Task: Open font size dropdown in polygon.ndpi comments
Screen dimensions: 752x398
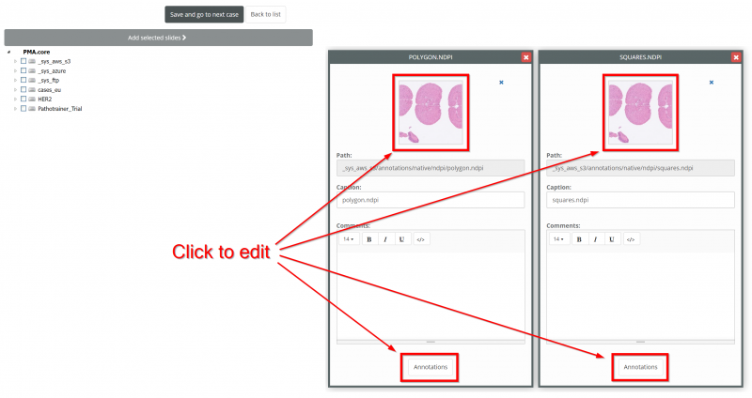Action: coord(348,239)
